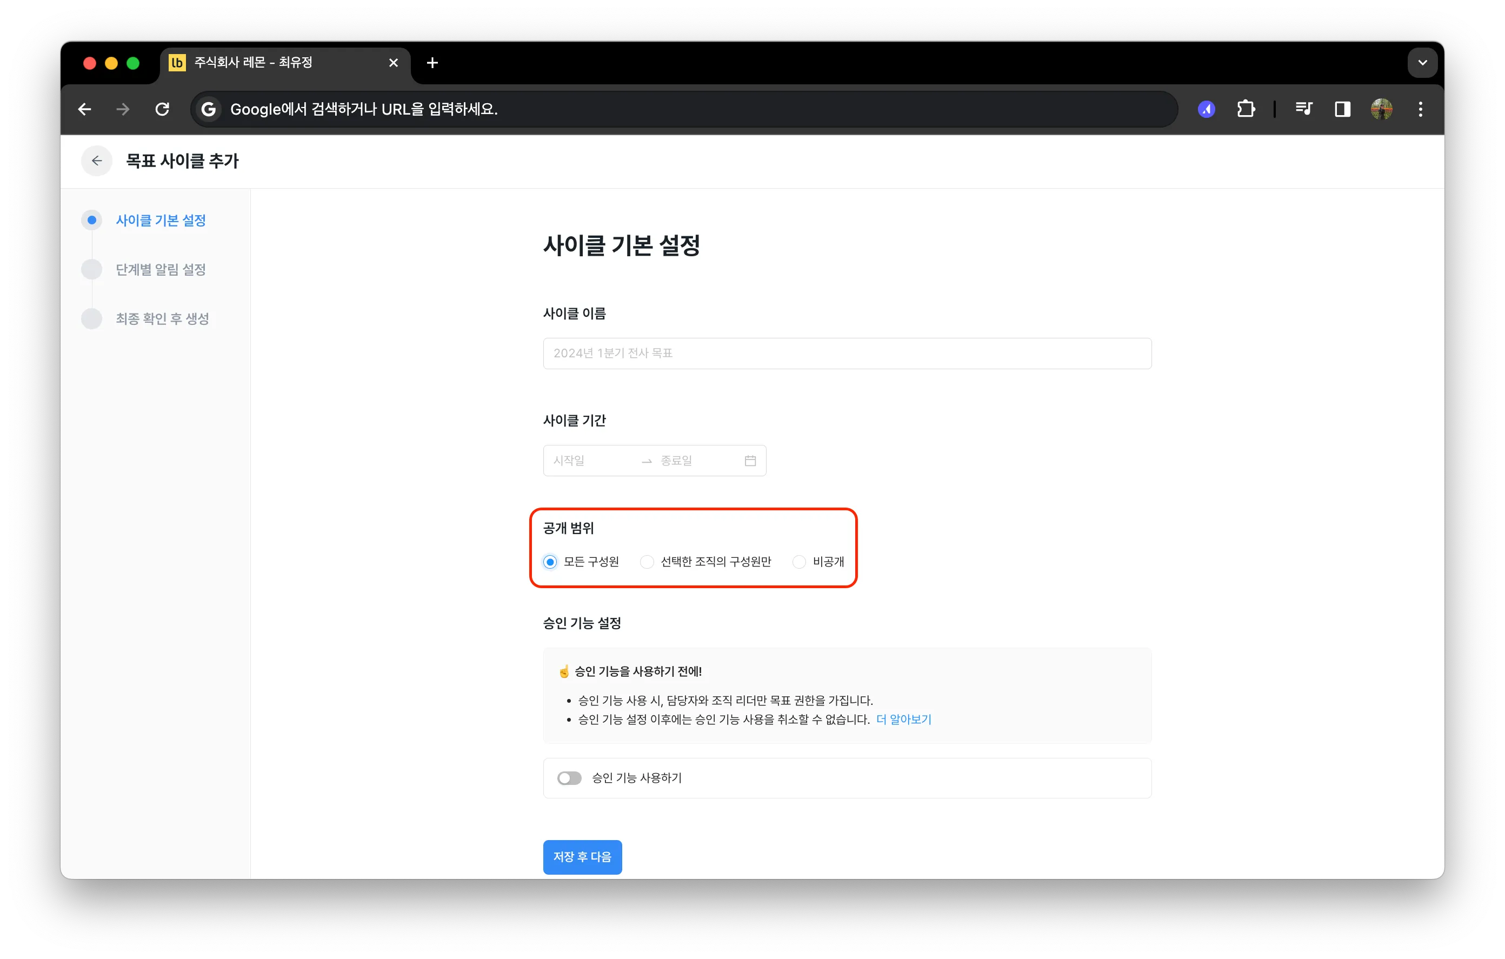
Task: Click the browser forward arrow
Action: tap(123, 109)
